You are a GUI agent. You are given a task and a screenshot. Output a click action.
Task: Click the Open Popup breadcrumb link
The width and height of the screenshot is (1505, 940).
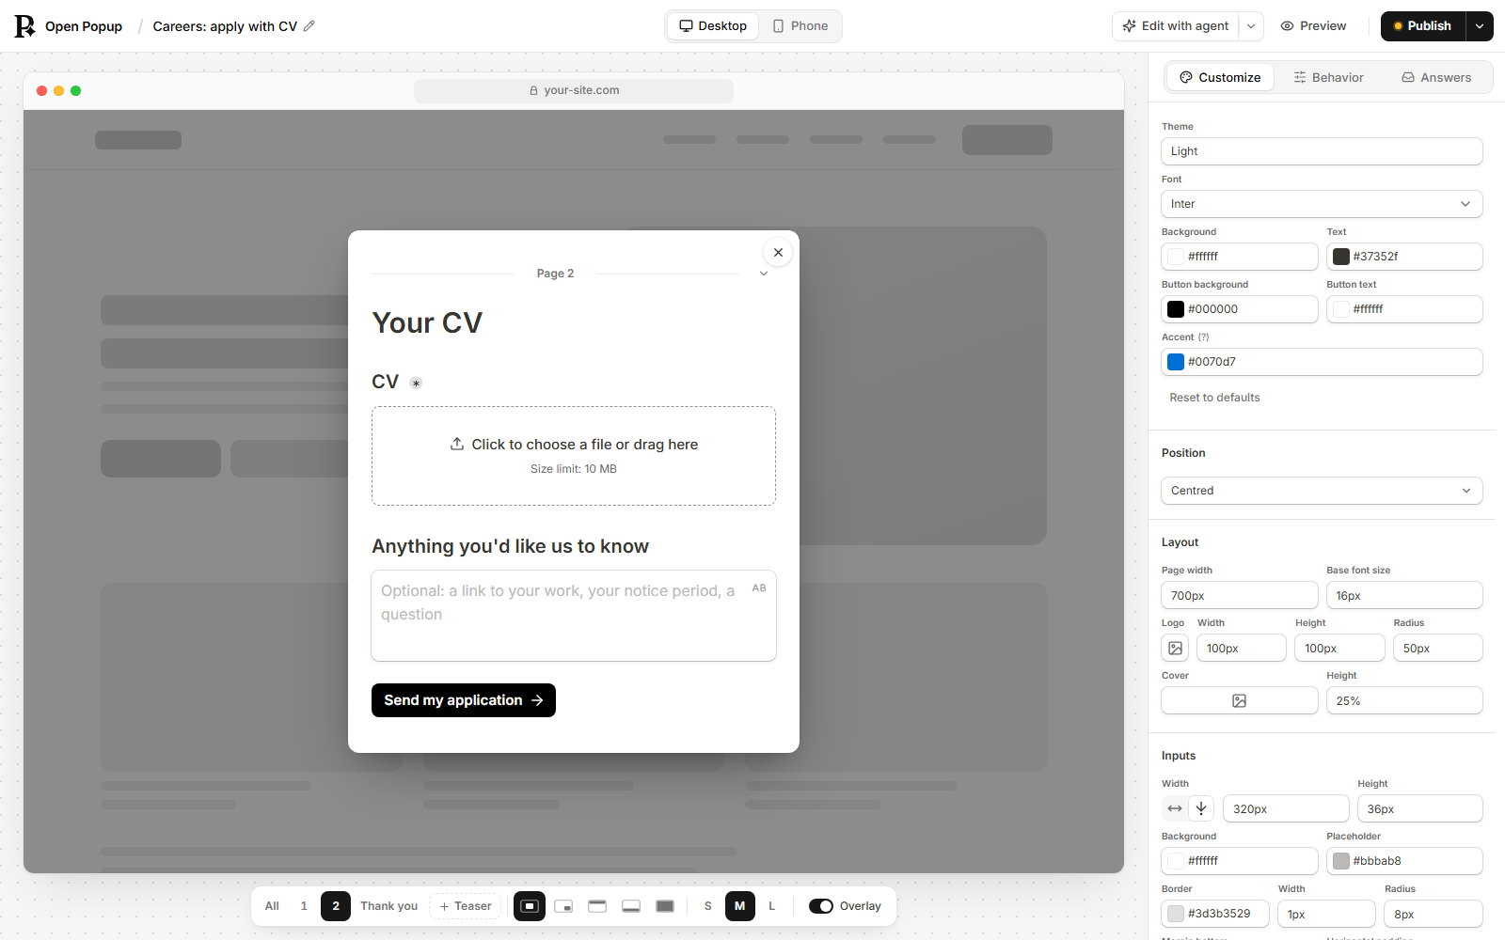click(84, 26)
